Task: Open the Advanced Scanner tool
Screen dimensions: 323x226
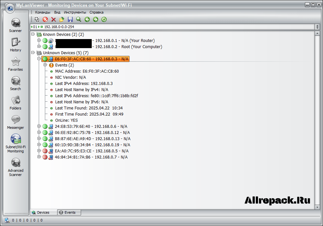Action: pos(16,167)
